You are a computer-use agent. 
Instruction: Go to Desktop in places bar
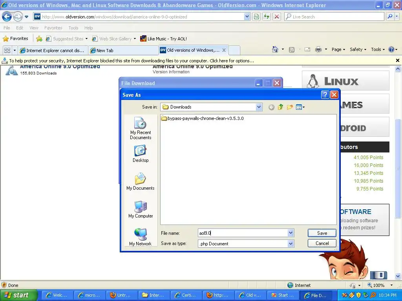[x=141, y=154]
